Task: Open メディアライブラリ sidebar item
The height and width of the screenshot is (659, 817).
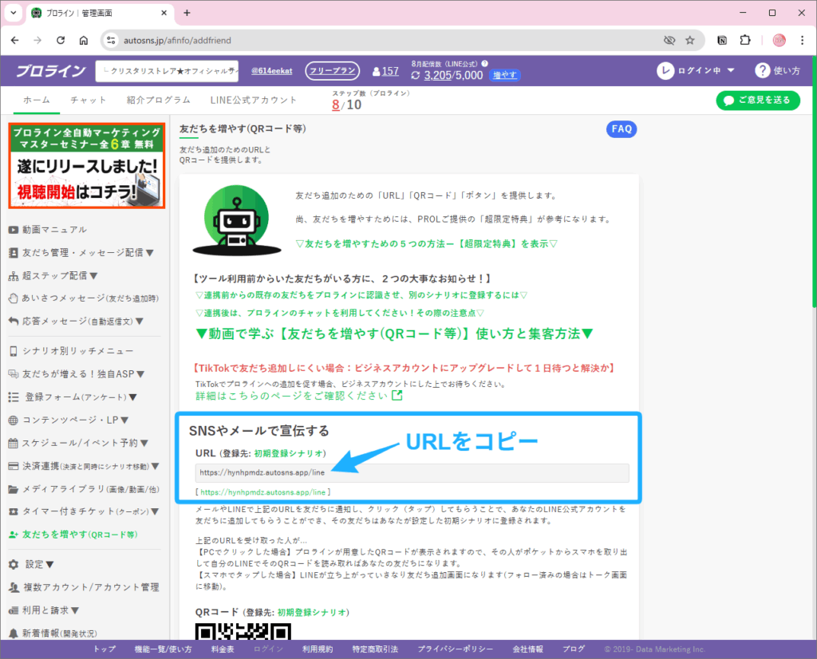Action: (84, 488)
